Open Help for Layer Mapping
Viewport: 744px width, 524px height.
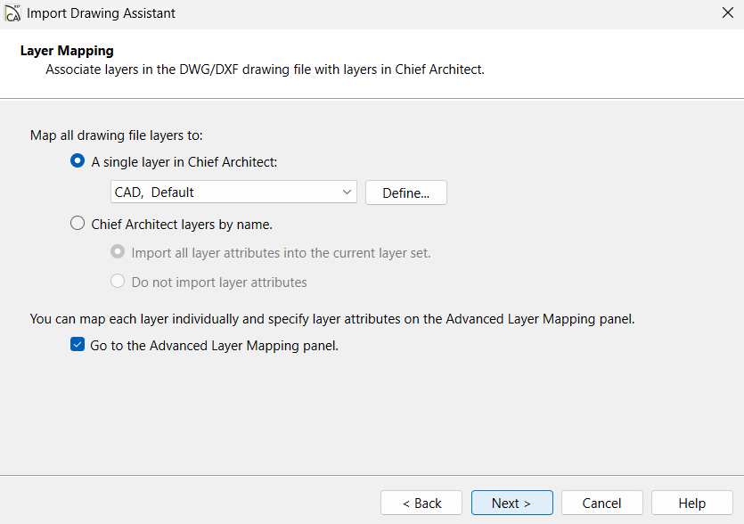691,504
